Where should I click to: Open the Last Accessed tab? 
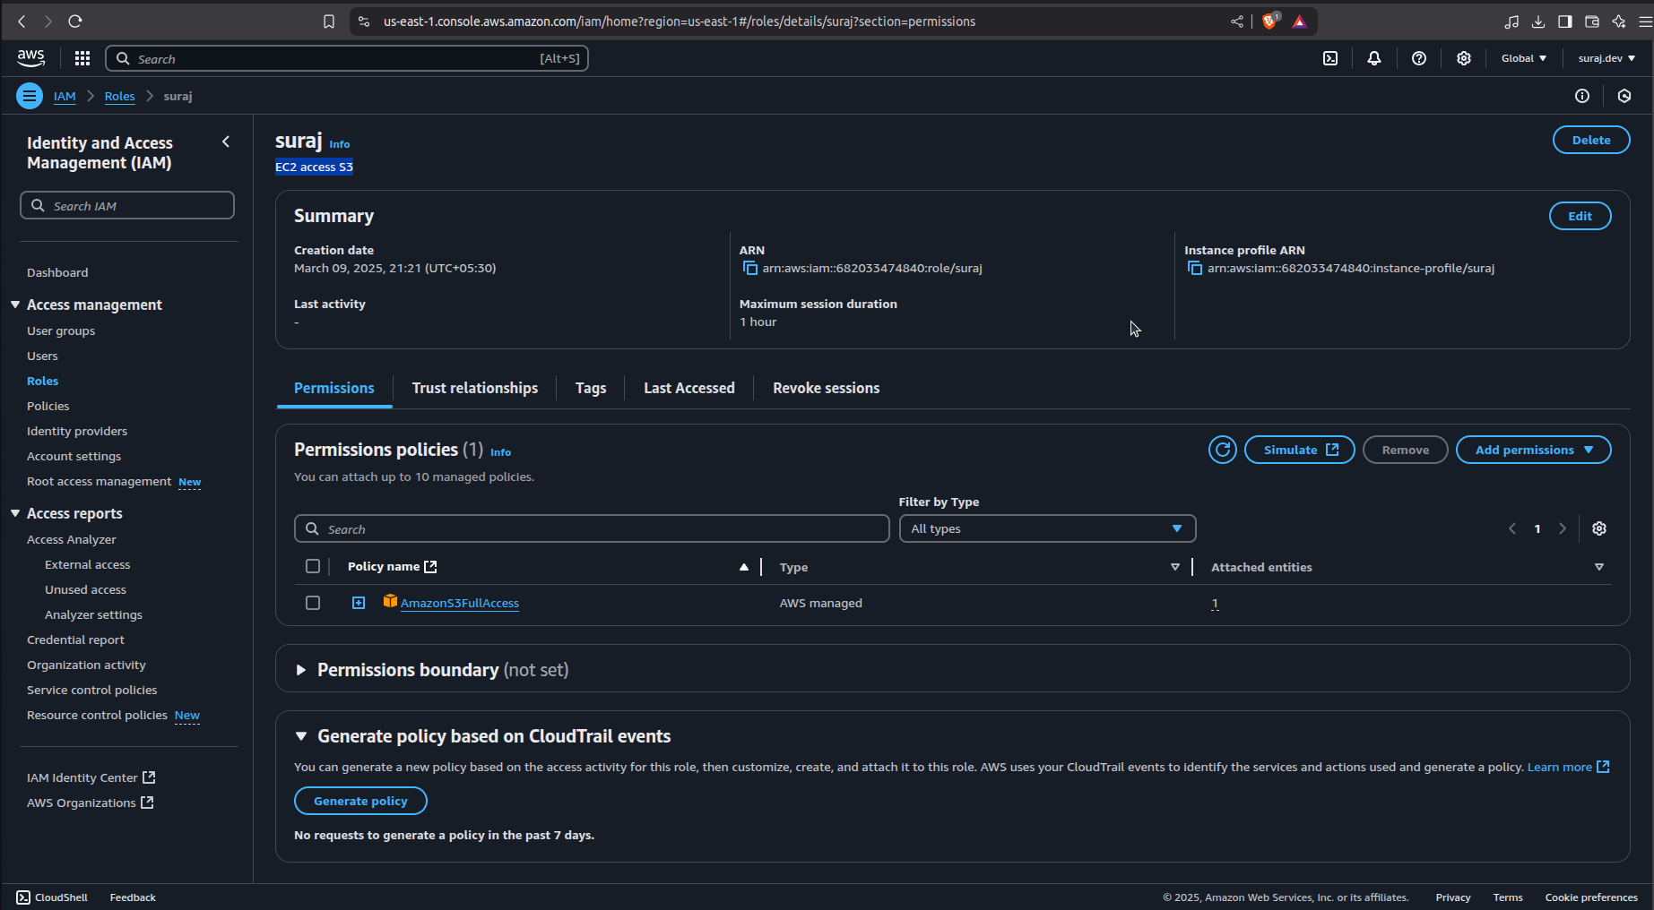689,388
